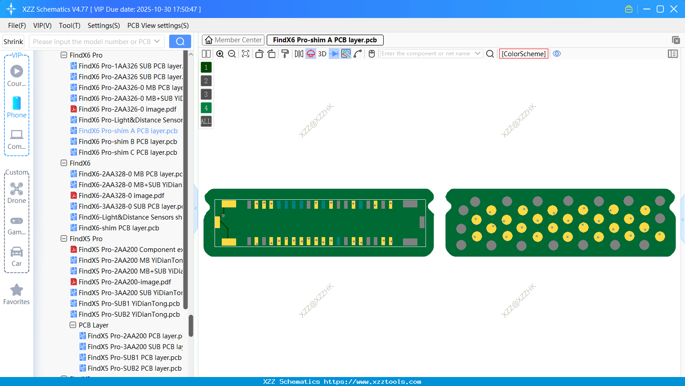Collapse the PCB Layer group
The image size is (685, 386).
(73, 325)
